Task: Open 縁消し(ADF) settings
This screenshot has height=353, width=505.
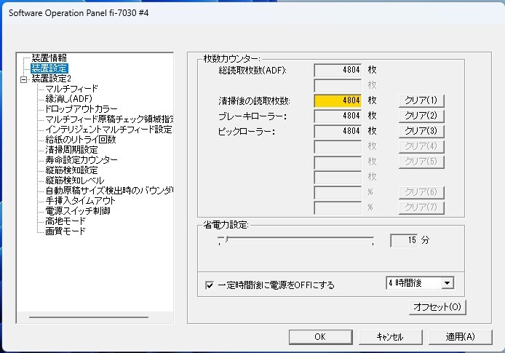Action: [68, 99]
